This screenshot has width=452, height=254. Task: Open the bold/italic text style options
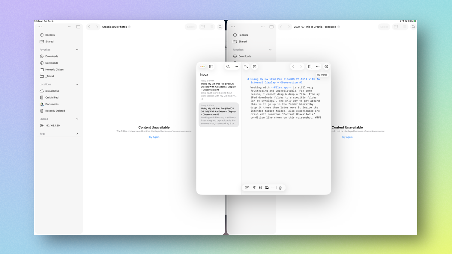click(x=260, y=188)
